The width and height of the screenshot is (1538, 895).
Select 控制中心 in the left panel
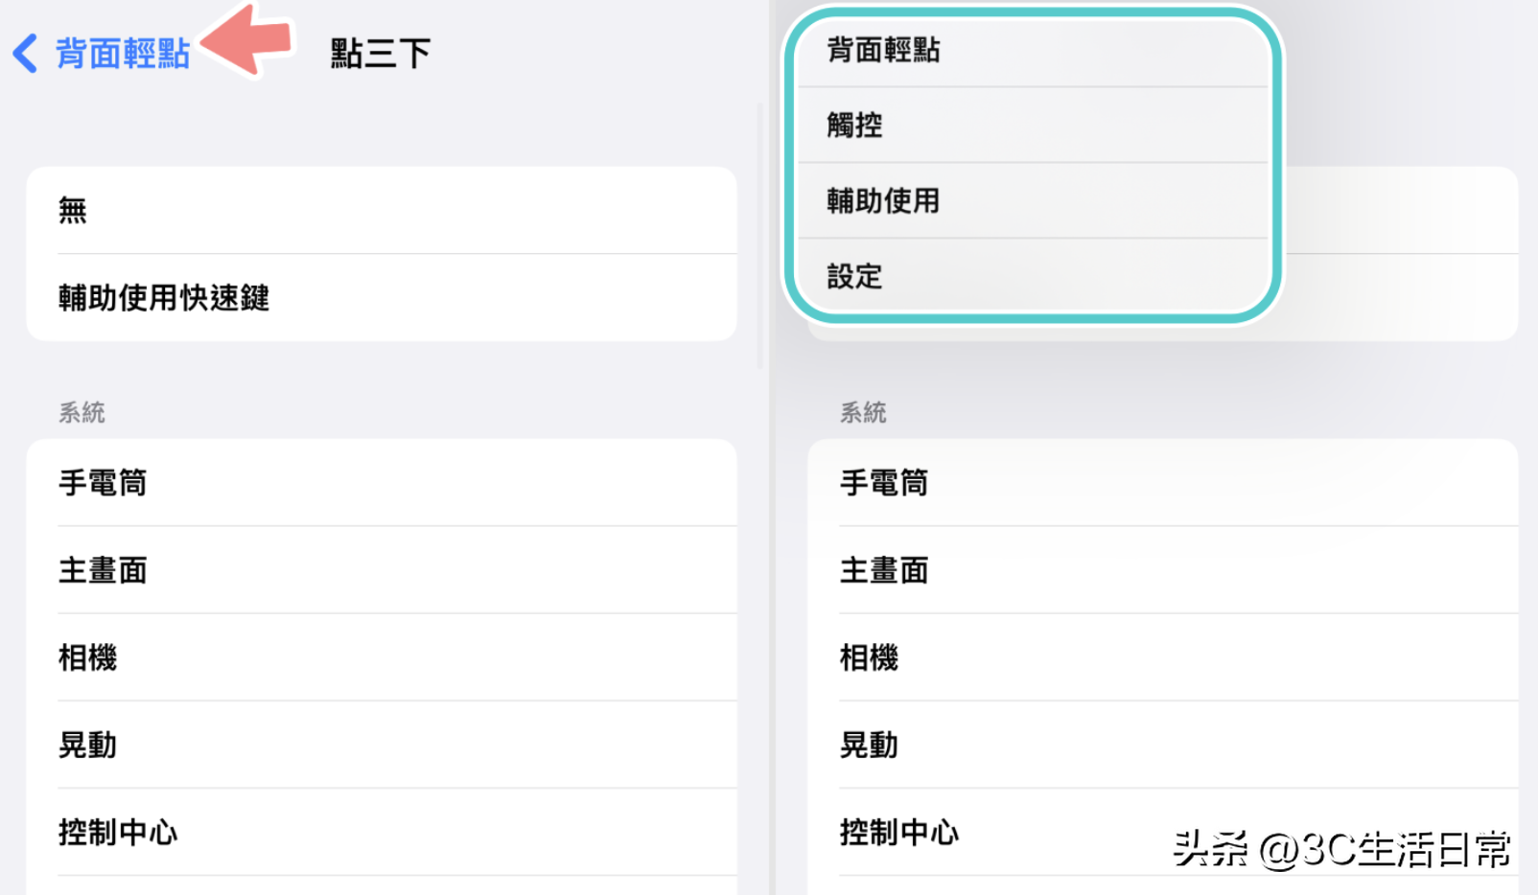click(x=382, y=832)
